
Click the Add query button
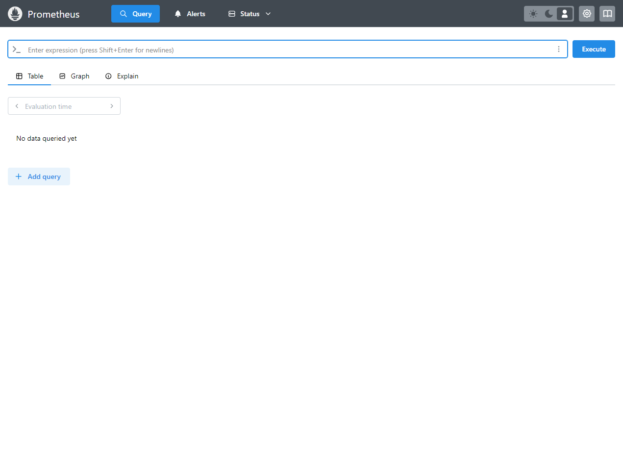pos(39,177)
